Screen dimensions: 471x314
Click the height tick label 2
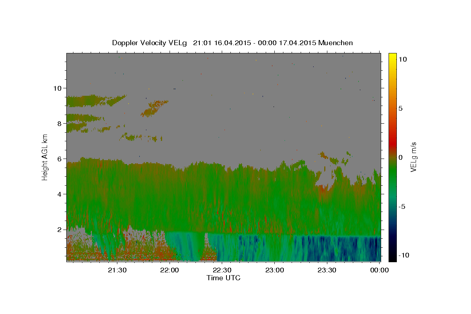pos(60,230)
